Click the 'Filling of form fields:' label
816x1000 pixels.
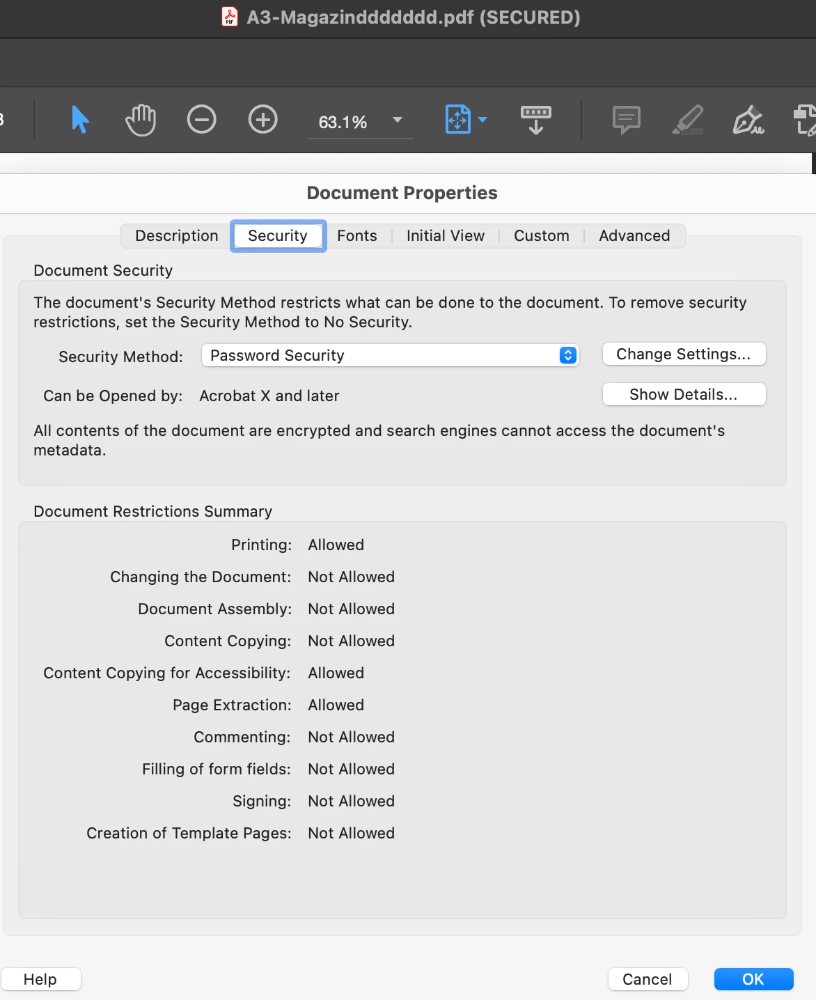point(217,769)
